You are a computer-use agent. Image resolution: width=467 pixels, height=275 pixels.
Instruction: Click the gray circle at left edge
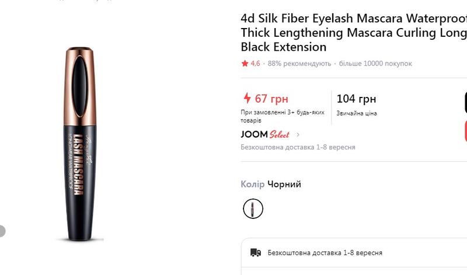[2, 231]
